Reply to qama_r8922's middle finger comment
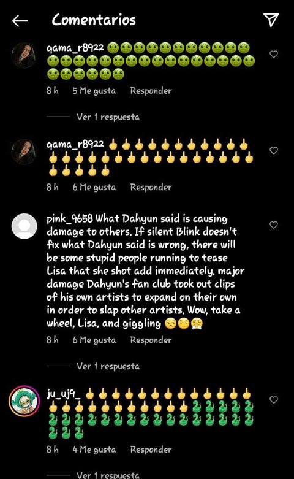The image size is (294, 479). 151,187
